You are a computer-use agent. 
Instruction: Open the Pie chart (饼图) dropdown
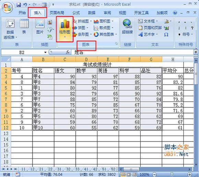coord(81,28)
